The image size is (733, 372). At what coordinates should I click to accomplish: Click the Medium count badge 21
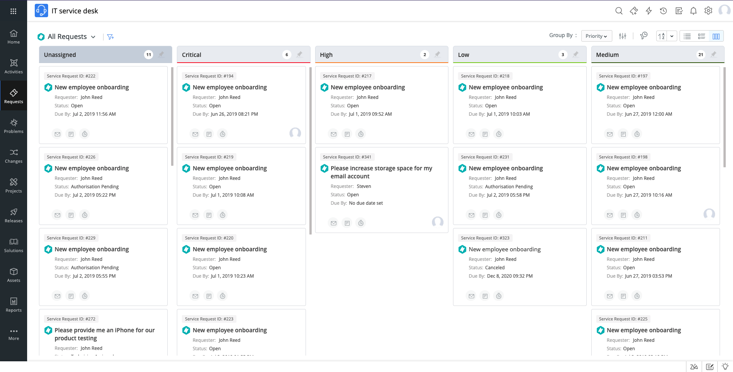pos(701,55)
